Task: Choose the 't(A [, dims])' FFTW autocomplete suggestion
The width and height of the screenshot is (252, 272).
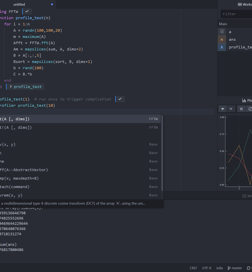Action: pyautogui.click(x=80, y=119)
